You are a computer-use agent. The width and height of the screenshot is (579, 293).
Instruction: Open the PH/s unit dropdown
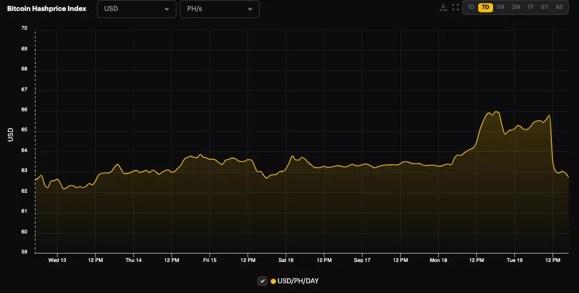pos(219,9)
